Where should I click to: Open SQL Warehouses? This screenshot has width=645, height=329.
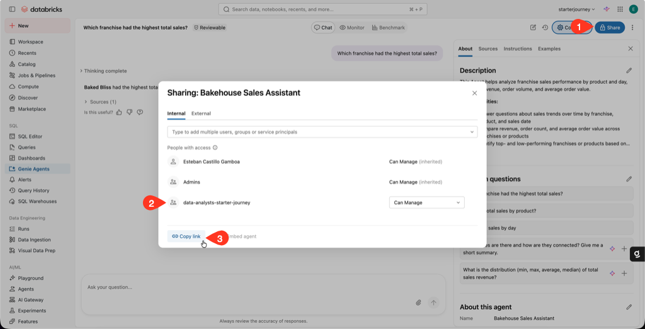click(37, 201)
